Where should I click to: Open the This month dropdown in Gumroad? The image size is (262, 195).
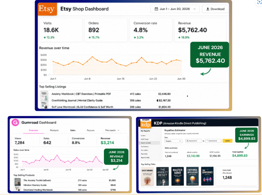click(112, 130)
